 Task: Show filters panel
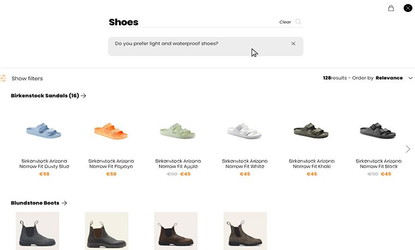[x=27, y=78]
